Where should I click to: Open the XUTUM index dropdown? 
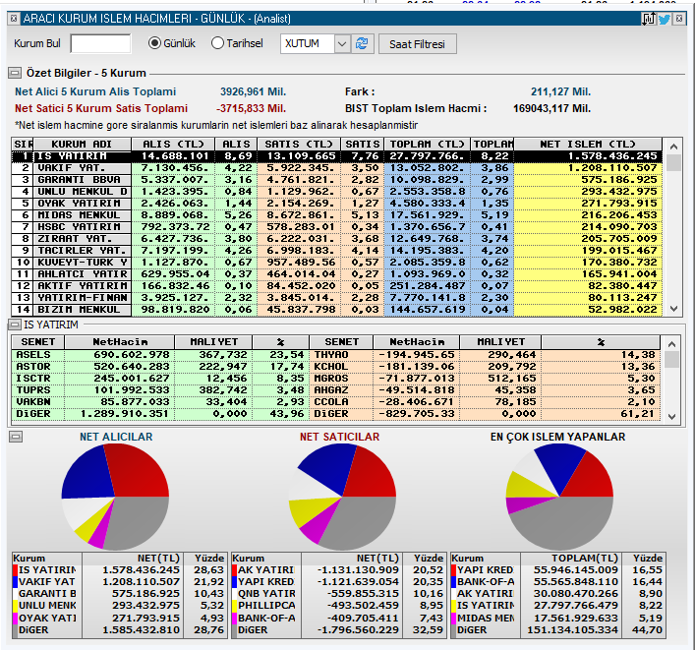click(342, 44)
